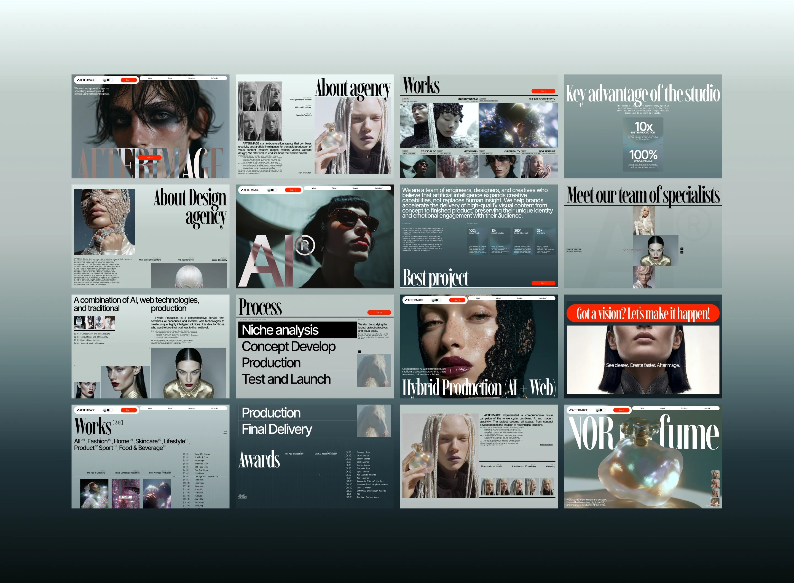The image size is (794, 583).
Task: Select top thumbnail in NOR perfume side gallery
Action: pyautogui.click(x=715, y=474)
